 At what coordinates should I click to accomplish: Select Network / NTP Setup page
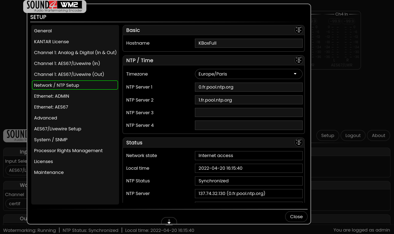coord(75,85)
